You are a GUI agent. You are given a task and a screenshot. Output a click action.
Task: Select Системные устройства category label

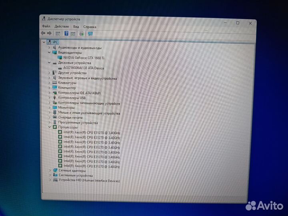point(76,176)
